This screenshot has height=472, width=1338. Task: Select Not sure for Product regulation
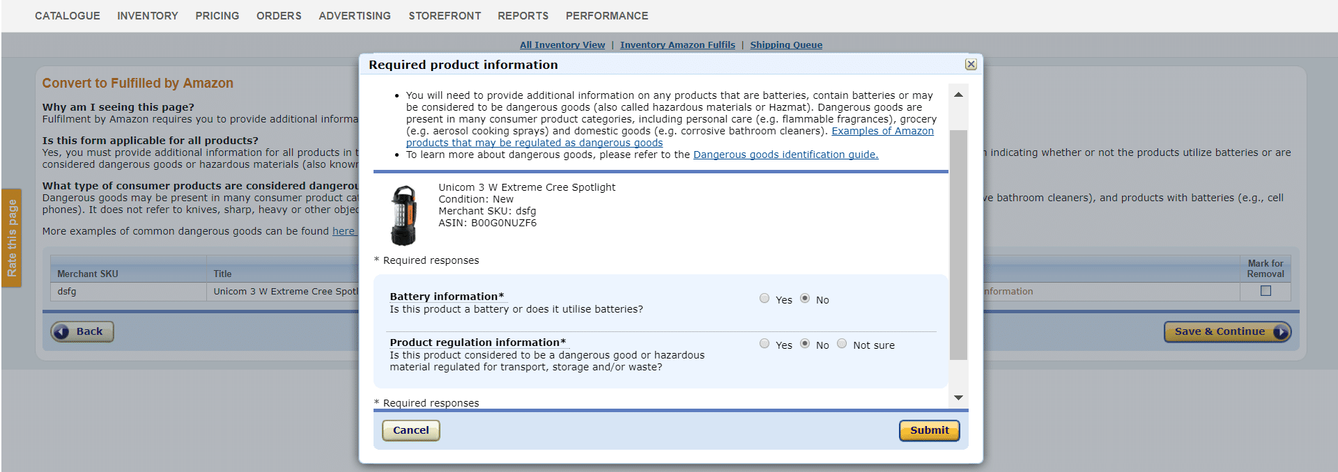click(x=842, y=344)
